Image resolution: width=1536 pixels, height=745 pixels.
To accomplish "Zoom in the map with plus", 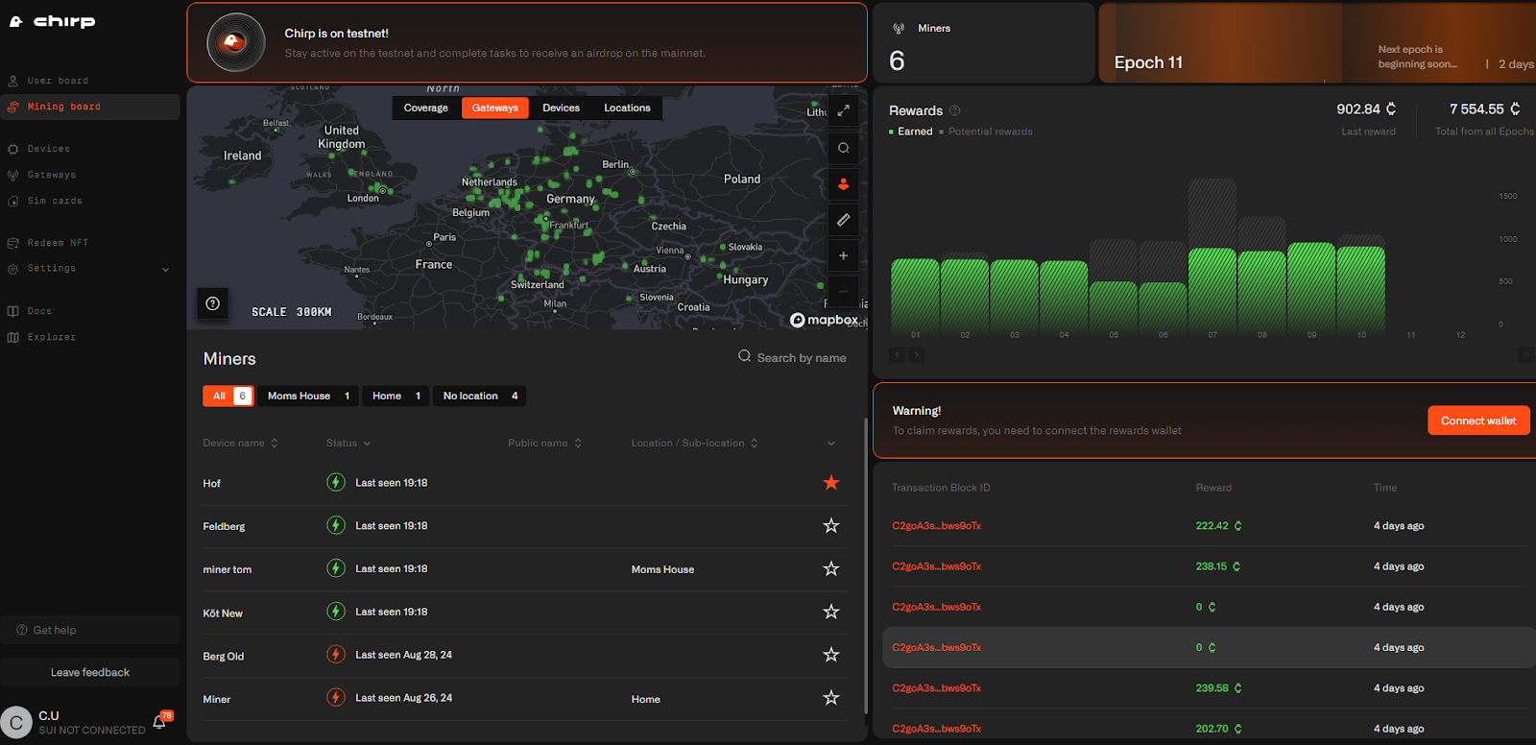I will [x=843, y=255].
